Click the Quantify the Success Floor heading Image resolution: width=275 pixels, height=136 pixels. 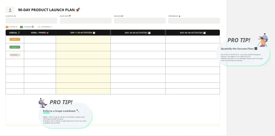coord(237,49)
